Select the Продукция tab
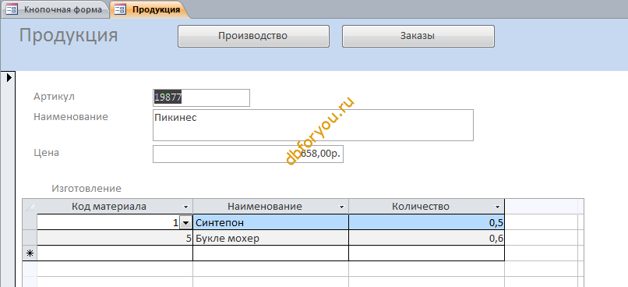 click(150, 9)
